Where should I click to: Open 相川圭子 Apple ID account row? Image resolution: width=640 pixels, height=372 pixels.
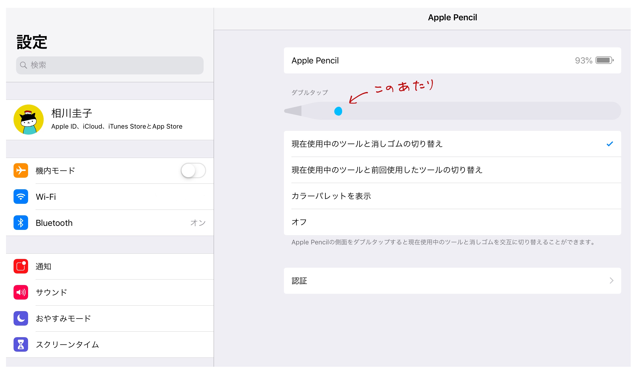click(110, 120)
